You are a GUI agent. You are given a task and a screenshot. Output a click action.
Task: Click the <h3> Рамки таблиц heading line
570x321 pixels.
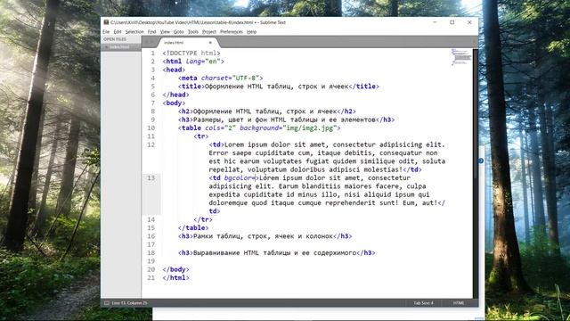coord(265,236)
